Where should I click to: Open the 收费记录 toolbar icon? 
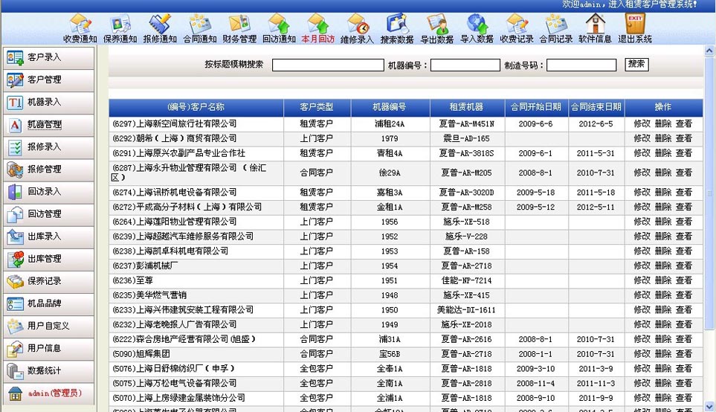pos(517,28)
